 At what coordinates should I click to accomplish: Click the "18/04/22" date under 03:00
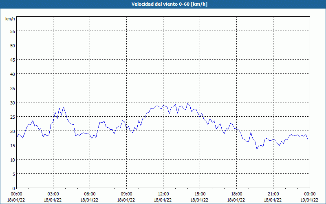pos(53,200)
